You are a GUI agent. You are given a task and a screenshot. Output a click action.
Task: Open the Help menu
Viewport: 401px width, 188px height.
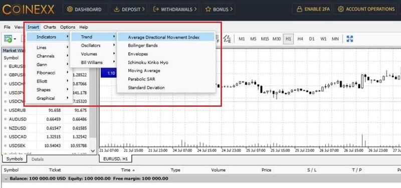pos(83,27)
